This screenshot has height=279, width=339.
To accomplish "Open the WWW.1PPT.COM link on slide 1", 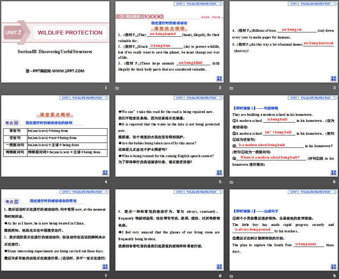I will coord(55,71).
